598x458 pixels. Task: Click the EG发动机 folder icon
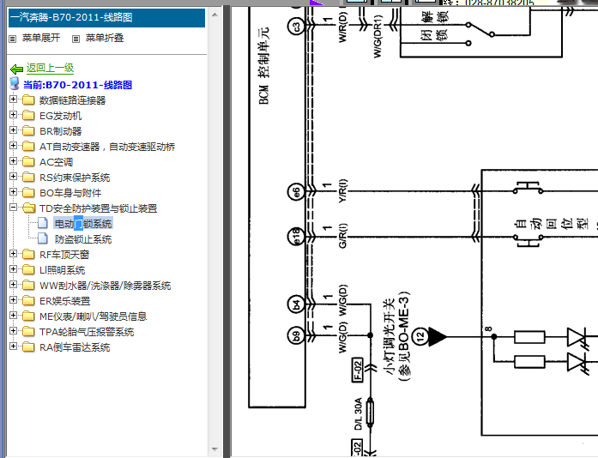coord(28,115)
